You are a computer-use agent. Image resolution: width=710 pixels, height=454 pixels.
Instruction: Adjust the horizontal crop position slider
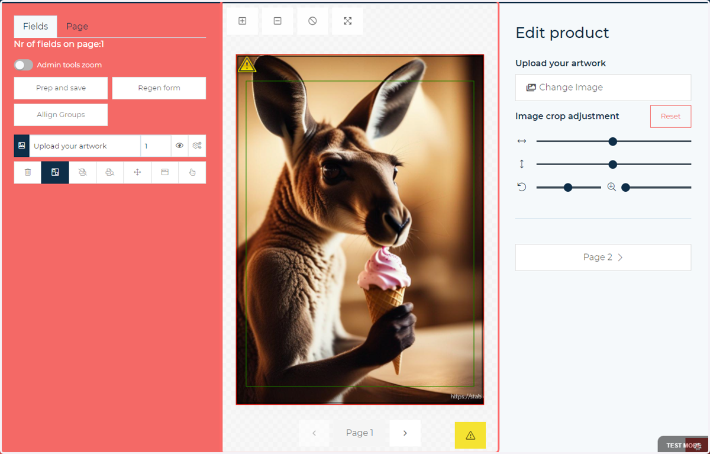614,141
